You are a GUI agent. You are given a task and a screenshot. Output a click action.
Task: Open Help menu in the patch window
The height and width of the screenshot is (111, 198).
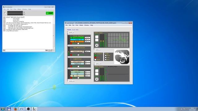click(x=92, y=25)
